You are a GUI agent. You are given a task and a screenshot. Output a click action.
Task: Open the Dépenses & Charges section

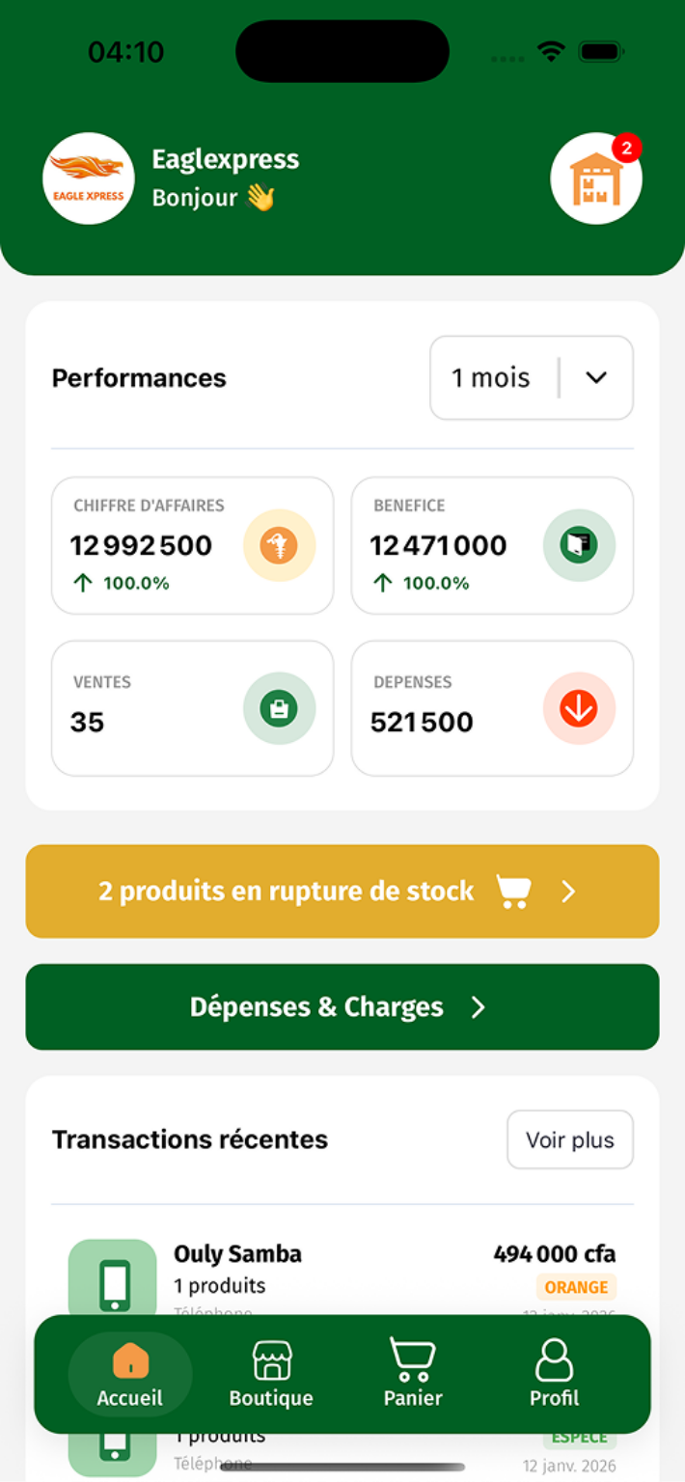(342, 1006)
